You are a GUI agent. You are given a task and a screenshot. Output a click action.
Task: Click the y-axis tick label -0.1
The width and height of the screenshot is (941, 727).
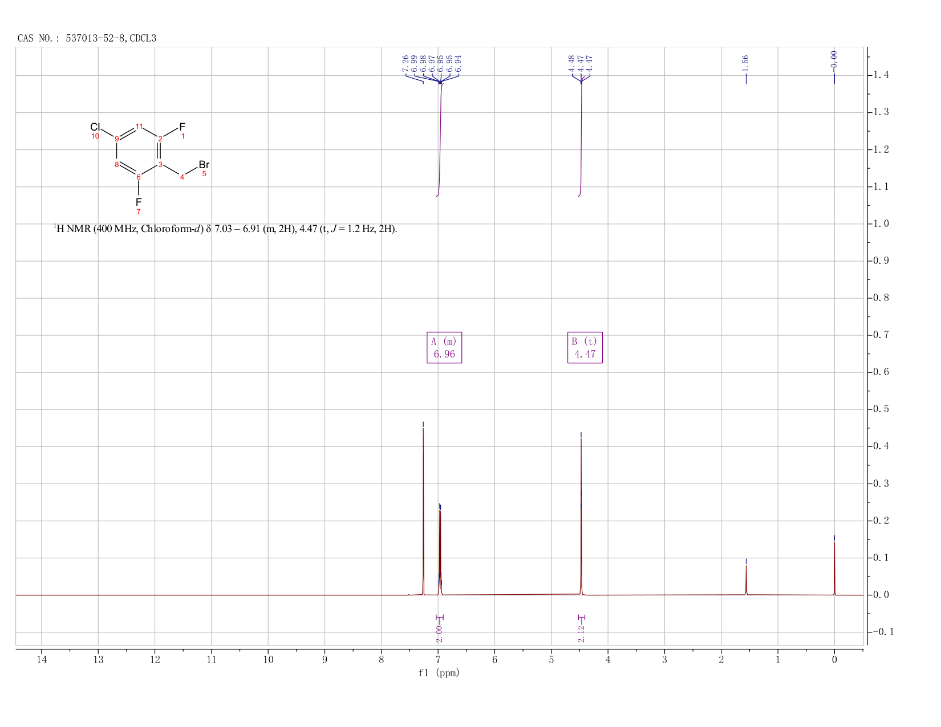click(883, 632)
